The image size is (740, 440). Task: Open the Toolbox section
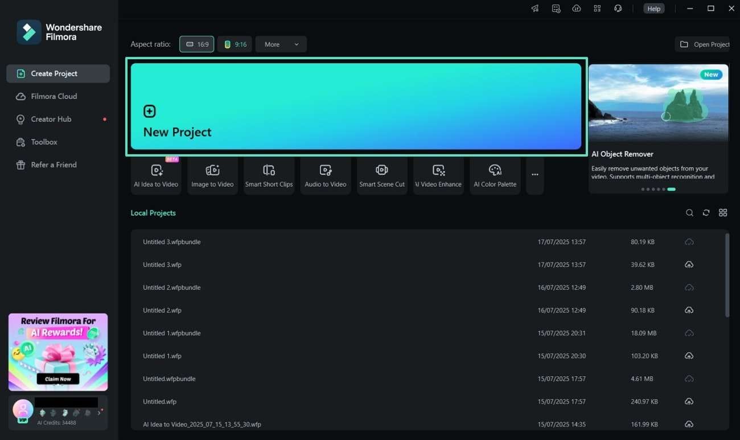click(58, 142)
